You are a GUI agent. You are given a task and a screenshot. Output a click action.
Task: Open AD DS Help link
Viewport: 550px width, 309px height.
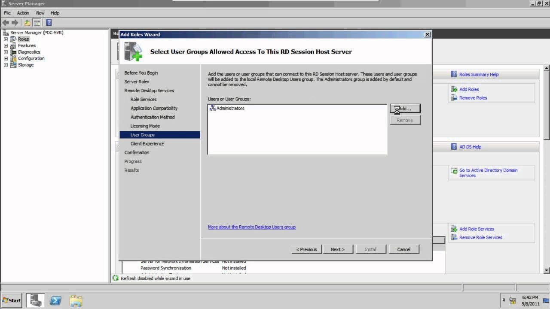point(471,147)
